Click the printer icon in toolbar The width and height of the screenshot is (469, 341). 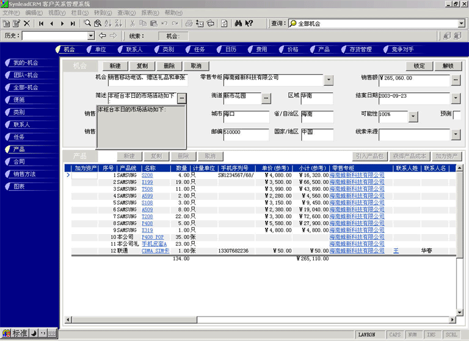[189, 23]
